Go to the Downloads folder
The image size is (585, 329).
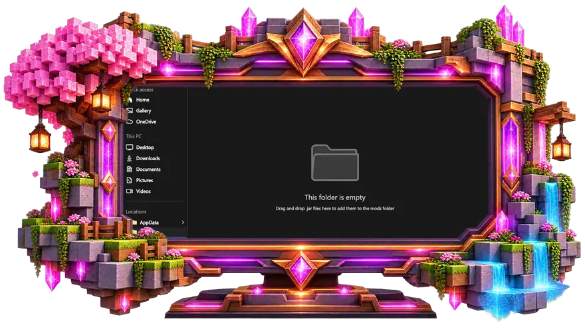[x=148, y=158]
